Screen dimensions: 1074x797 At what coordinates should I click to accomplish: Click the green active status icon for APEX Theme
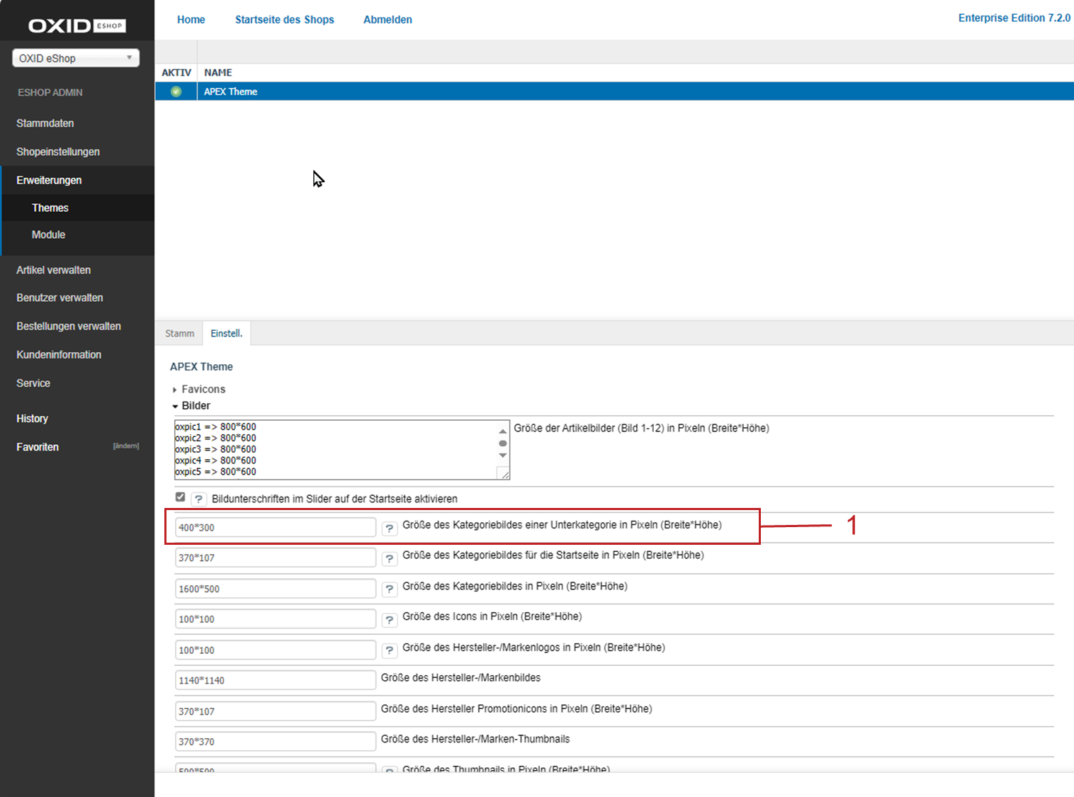[x=176, y=91]
